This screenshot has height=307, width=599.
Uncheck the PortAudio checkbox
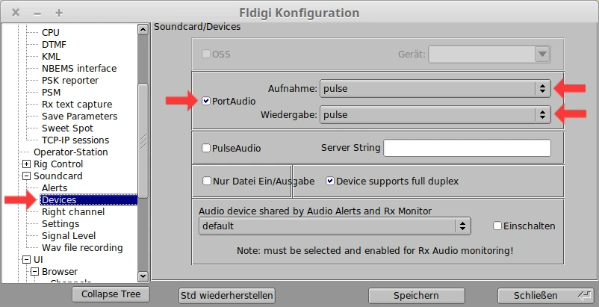[x=206, y=102]
